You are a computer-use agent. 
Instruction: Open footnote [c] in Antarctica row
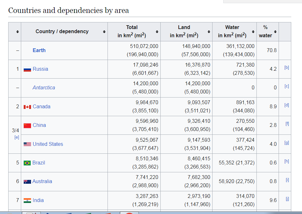click(287, 86)
